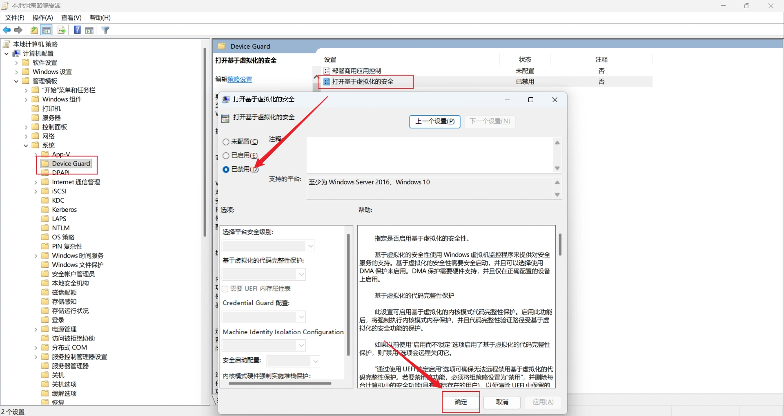The image size is (784, 416).
Task: Expand the 网络 tree node
Action: pos(26,136)
